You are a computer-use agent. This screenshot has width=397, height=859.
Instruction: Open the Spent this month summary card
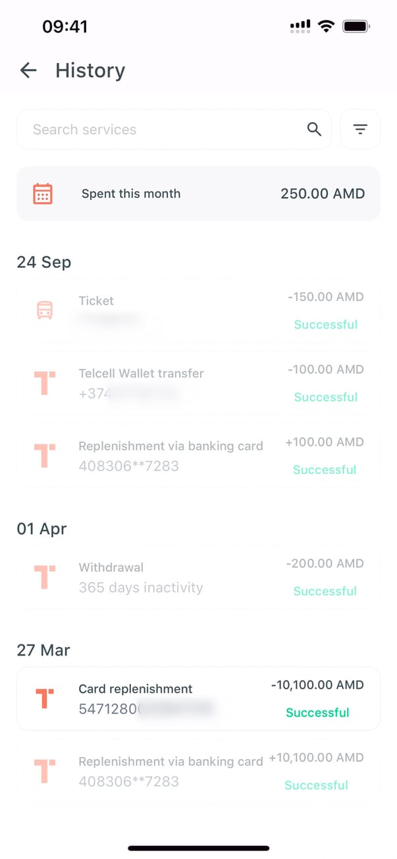[198, 194]
